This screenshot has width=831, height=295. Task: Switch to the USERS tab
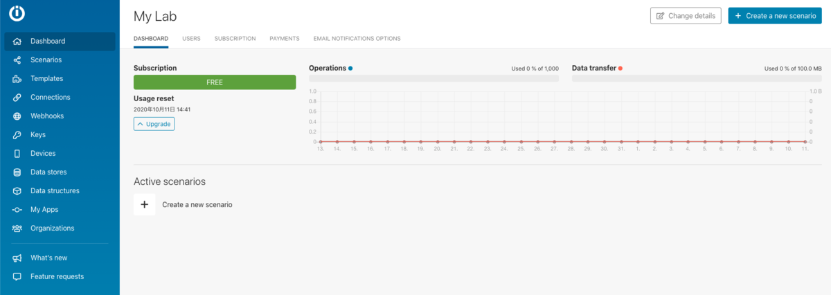click(191, 39)
